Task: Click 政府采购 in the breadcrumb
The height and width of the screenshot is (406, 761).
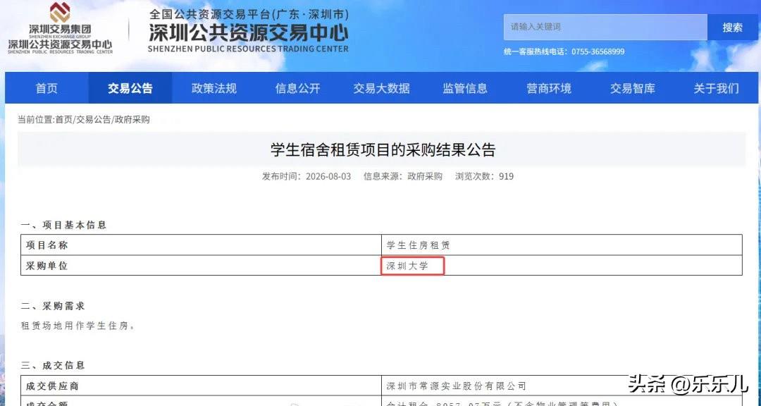Action: tap(132, 119)
